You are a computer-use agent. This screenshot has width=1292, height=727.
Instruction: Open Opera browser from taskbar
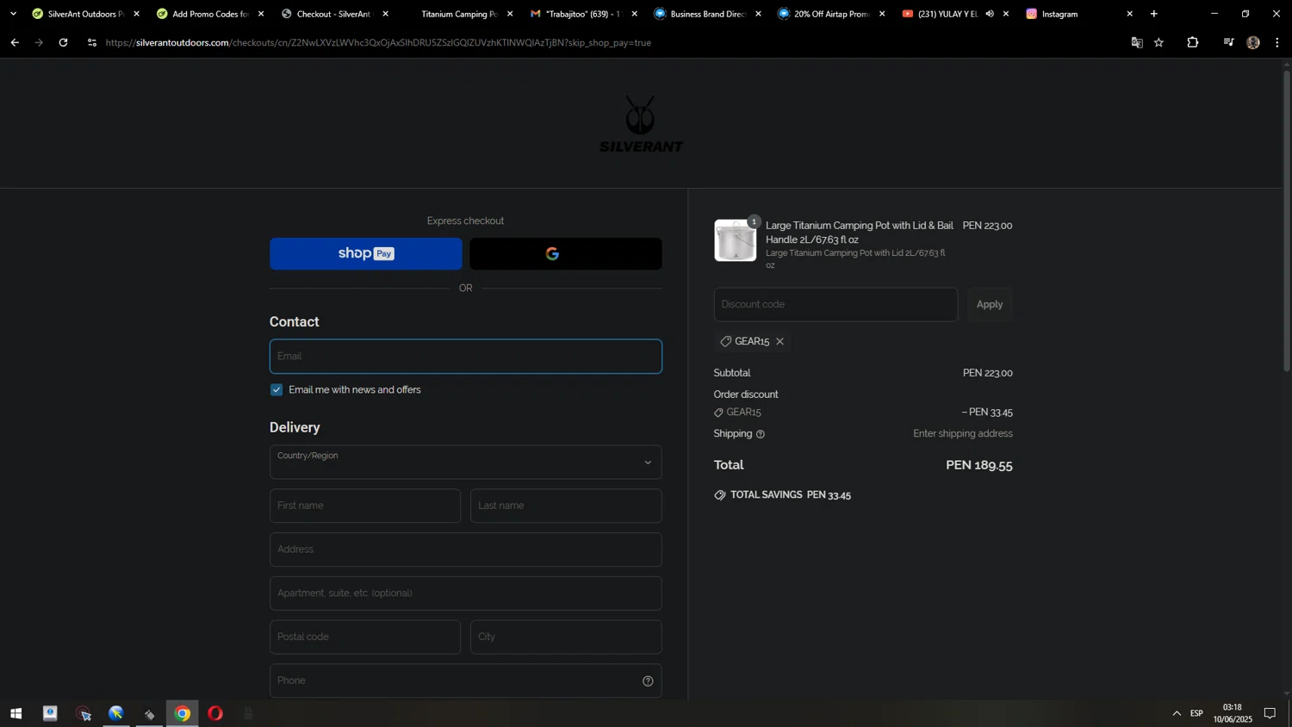(215, 713)
